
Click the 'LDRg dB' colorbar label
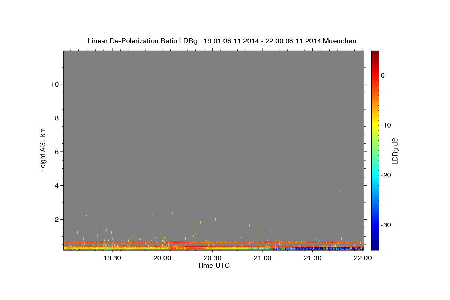[394, 151]
